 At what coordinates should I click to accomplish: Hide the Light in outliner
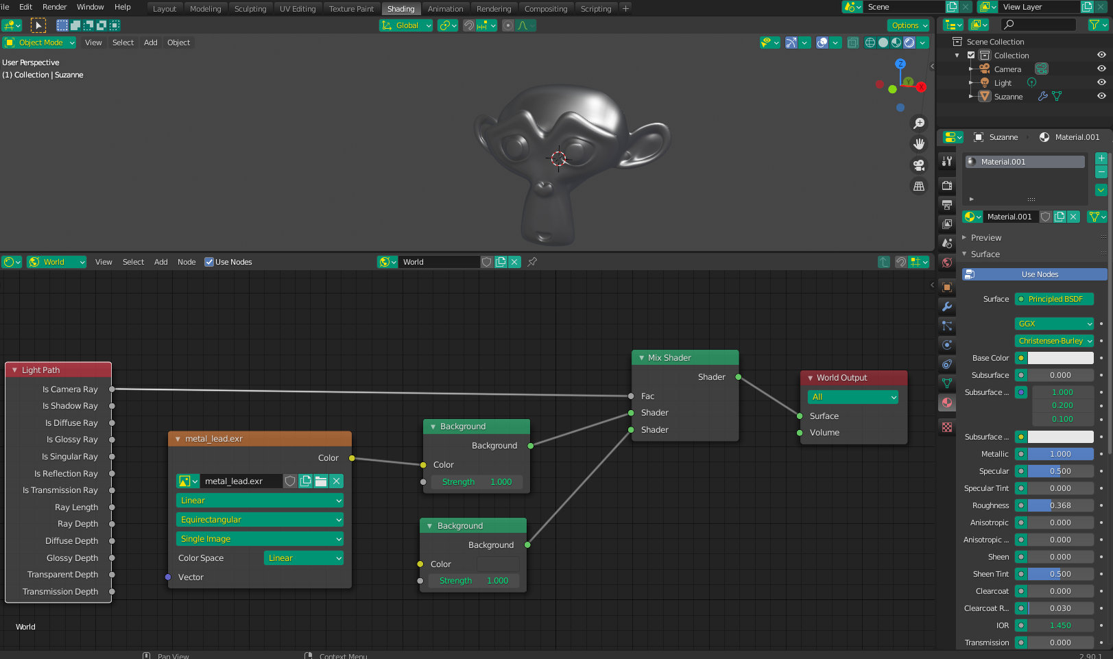(x=1101, y=82)
